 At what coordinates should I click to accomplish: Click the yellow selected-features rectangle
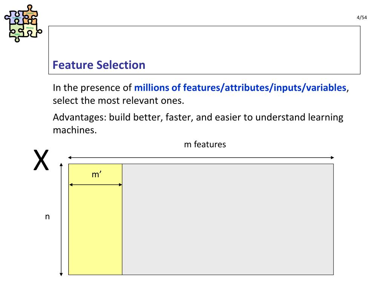tap(95, 219)
